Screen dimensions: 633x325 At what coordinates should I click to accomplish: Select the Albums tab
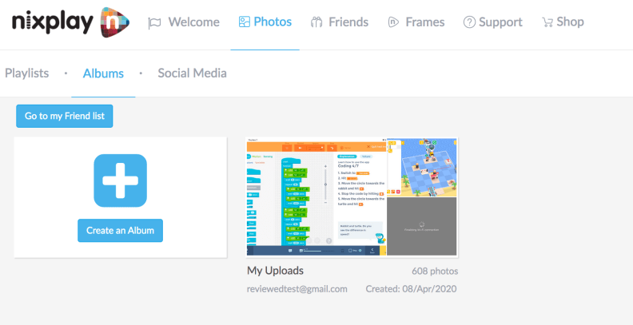coord(103,73)
